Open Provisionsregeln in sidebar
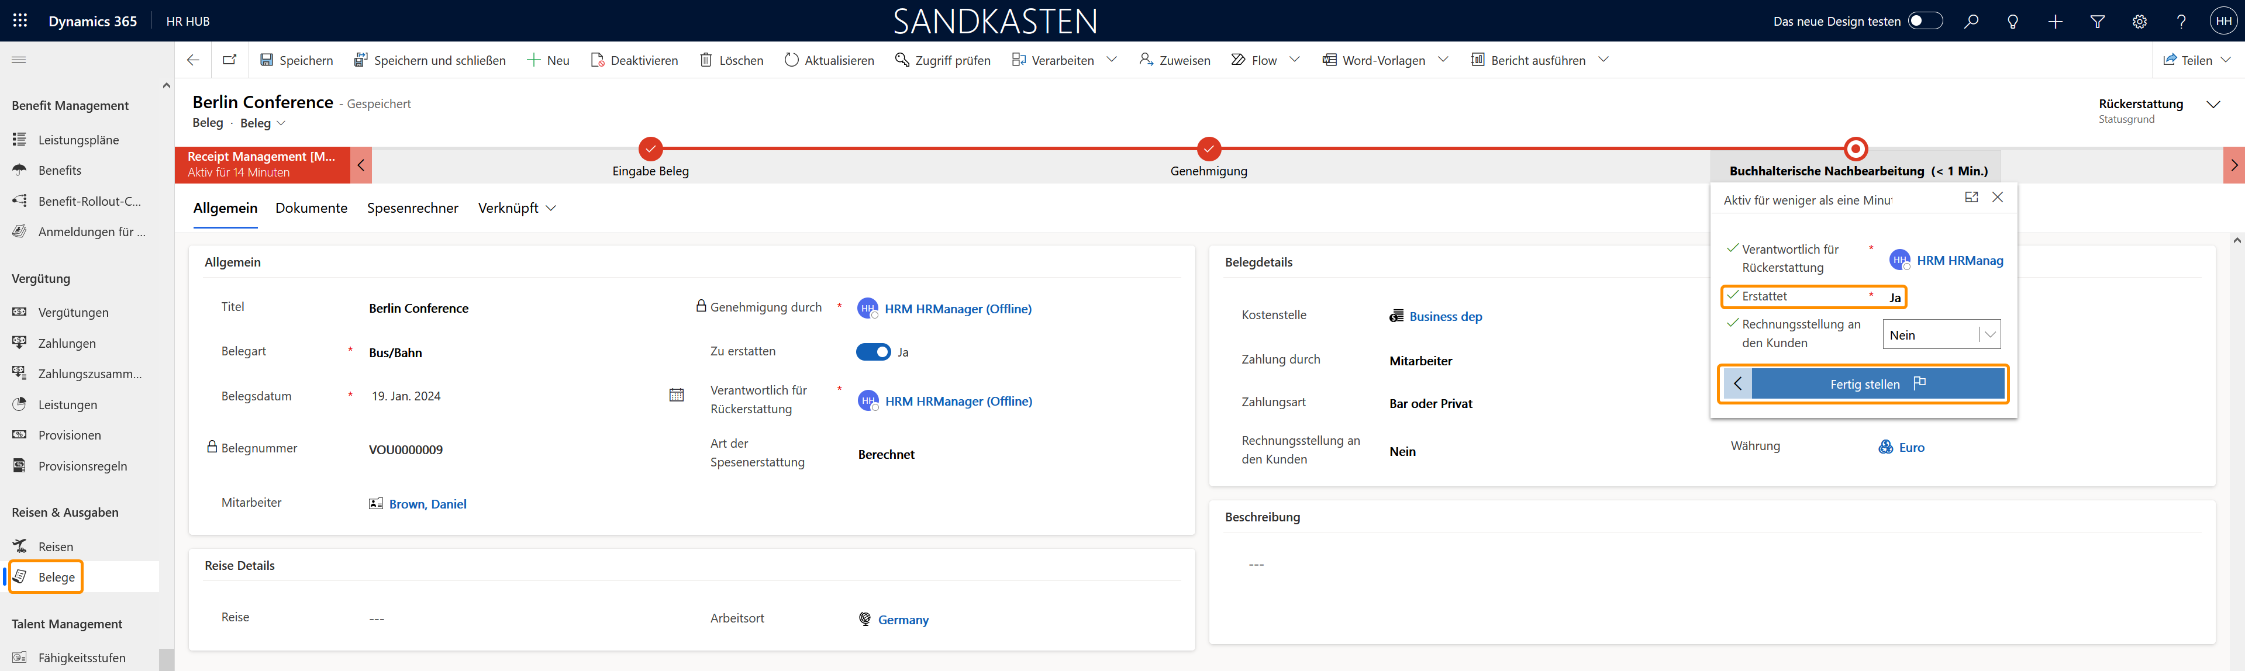2245x671 pixels. (x=82, y=466)
